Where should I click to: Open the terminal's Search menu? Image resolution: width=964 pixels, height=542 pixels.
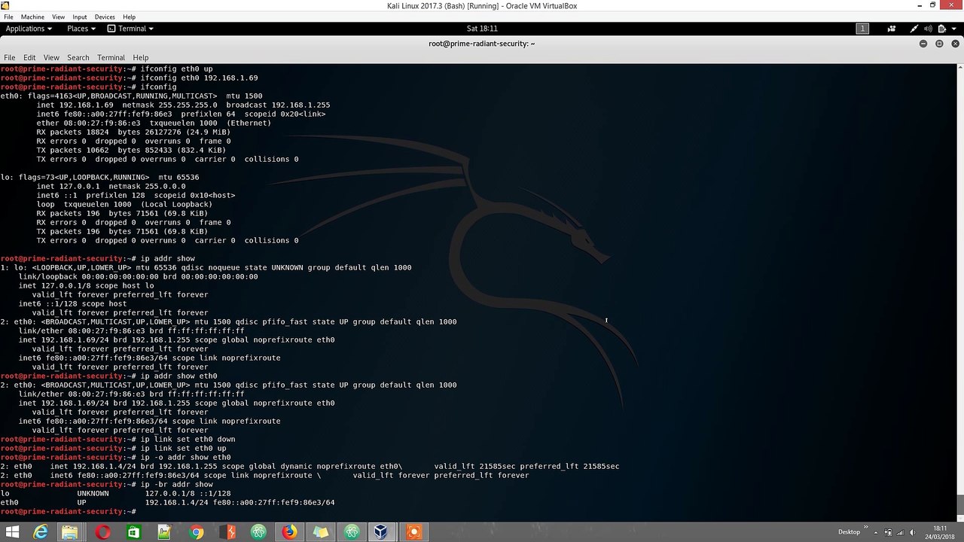(x=78, y=57)
